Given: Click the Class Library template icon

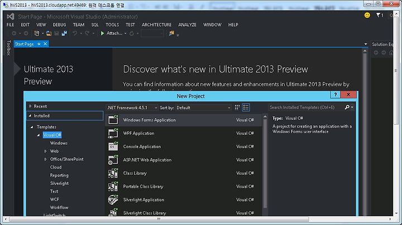Looking at the screenshot, I should pos(113,173).
